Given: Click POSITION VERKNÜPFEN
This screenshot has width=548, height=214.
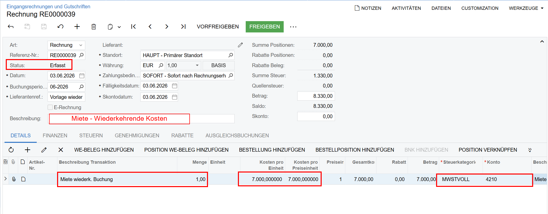Looking at the screenshot, I should (x=488, y=150).
